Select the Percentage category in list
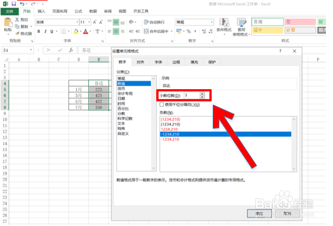This screenshot has height=226, width=333. coord(134,109)
